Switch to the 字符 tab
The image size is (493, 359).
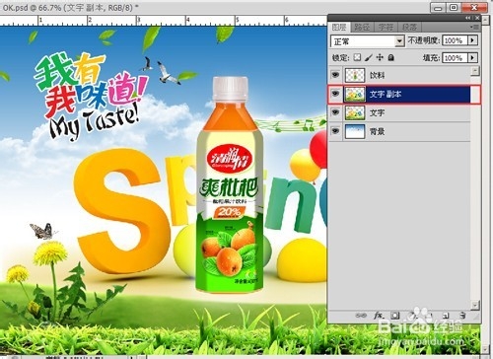coord(386,27)
